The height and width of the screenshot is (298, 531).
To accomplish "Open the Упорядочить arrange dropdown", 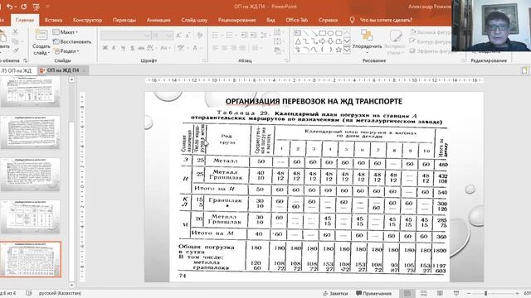I will pos(367,42).
